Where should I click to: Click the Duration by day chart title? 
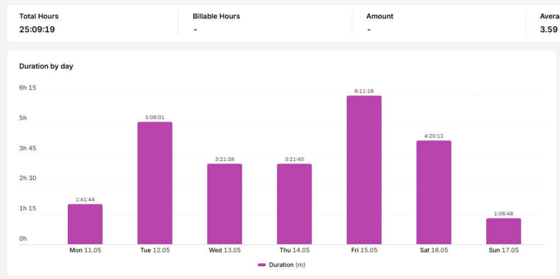[46, 67]
